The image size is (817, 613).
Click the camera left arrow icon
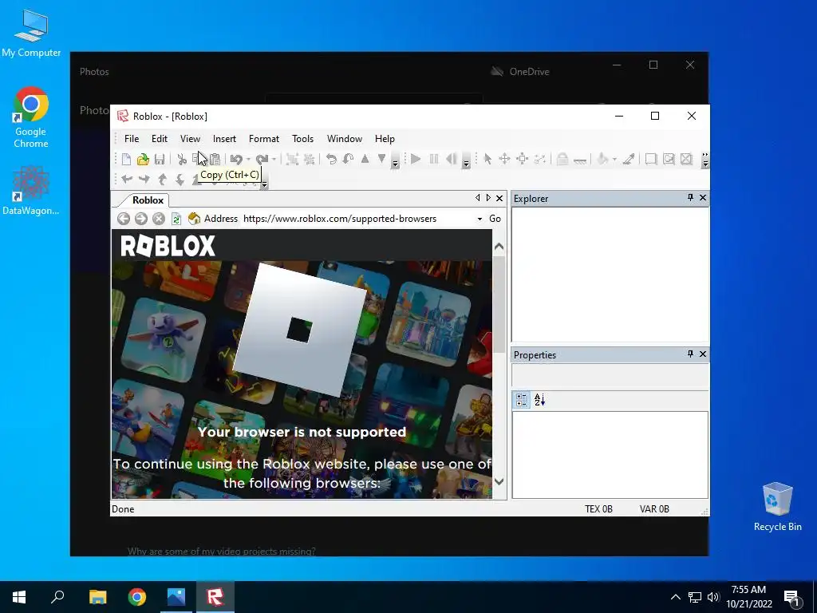pos(127,180)
